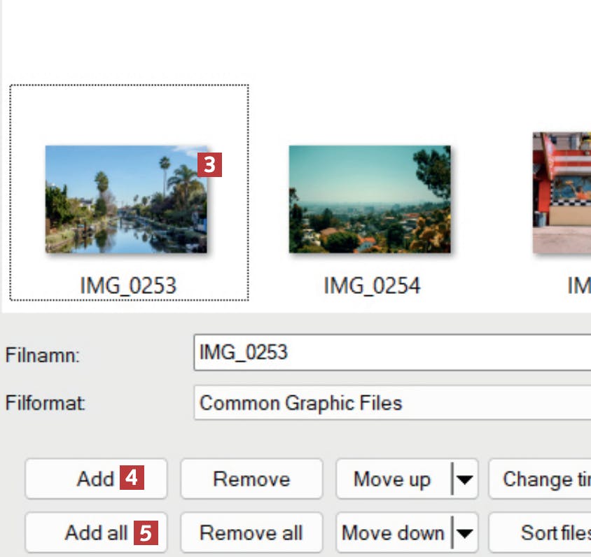Select the IMG_0254 cityscape thumbnail
Viewport: 591px width, 557px height.
369,199
